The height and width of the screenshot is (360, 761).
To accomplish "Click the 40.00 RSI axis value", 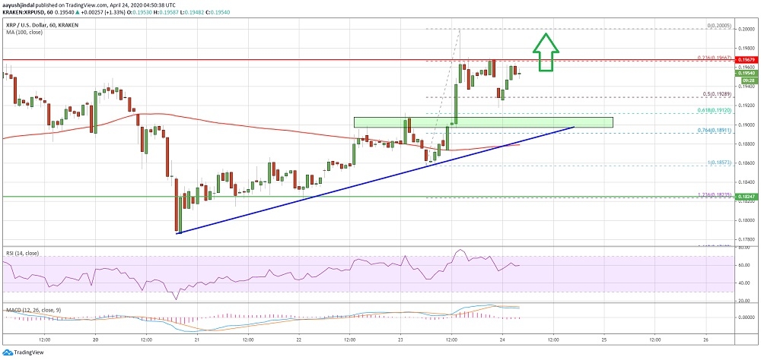I will coord(744,283).
